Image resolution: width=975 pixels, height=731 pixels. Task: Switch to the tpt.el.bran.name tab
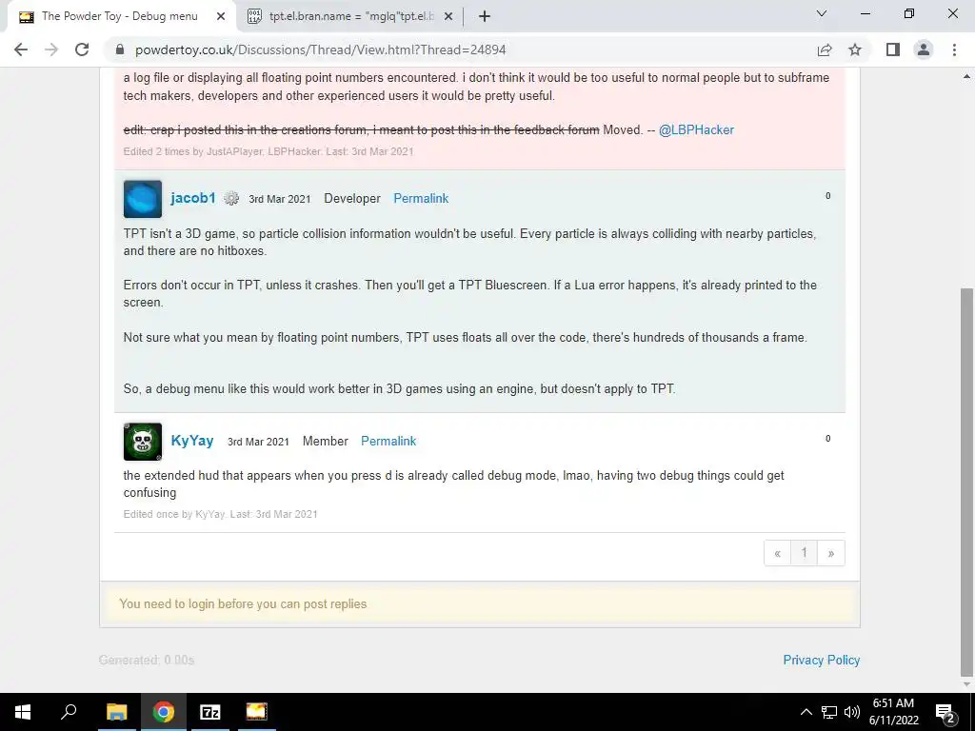point(350,16)
